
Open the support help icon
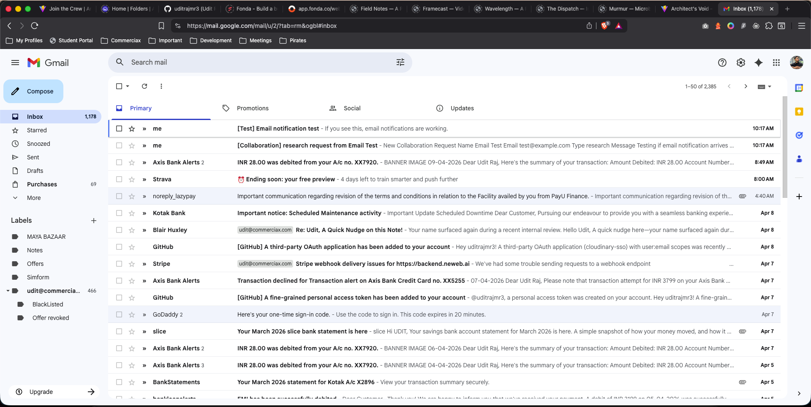(x=722, y=63)
